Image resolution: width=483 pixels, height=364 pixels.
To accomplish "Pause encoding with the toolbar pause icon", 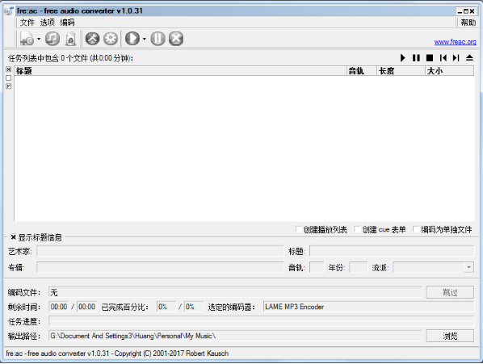I will (x=157, y=39).
